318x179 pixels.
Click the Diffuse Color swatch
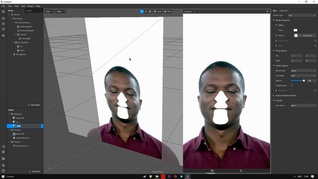296,30
